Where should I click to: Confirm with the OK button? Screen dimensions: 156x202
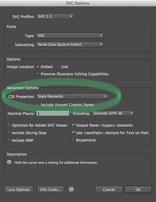point(138,190)
